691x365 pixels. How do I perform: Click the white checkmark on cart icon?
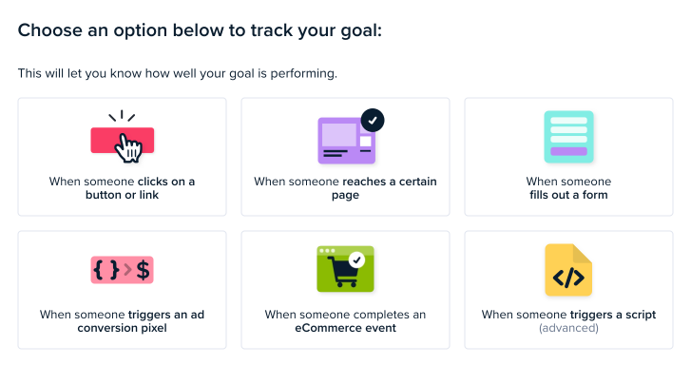pyautogui.click(x=356, y=259)
